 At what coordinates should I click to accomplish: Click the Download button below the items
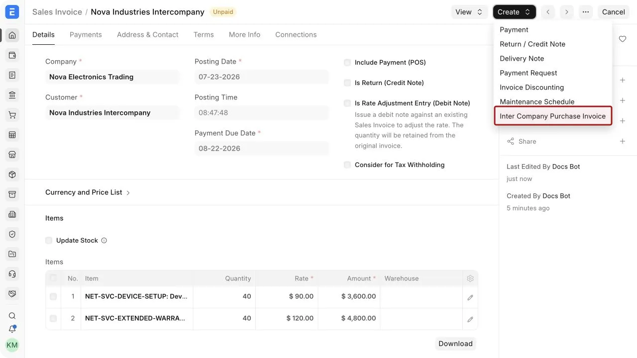tap(455, 344)
